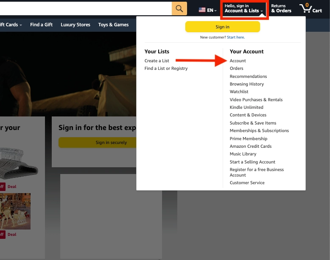Viewport: 330px width, 260px height.
Task: Open Video Purchases & Rentals
Action: 256,100
